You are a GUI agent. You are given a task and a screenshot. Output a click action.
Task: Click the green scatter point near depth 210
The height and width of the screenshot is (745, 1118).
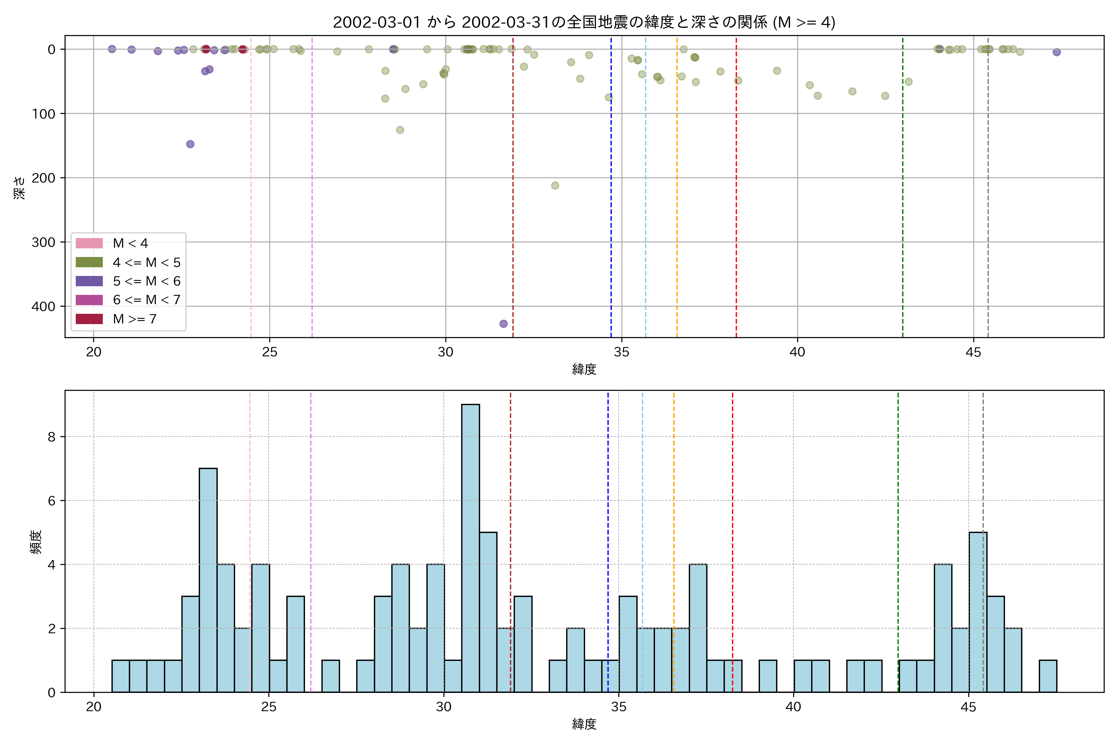555,185
